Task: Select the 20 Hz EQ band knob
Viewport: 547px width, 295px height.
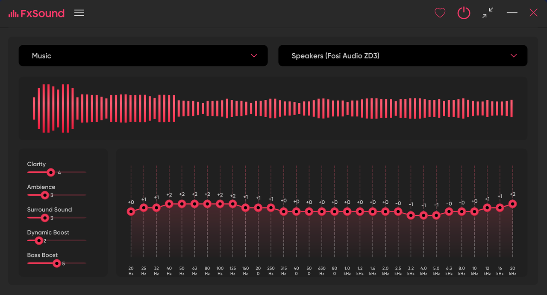Action: pyautogui.click(x=131, y=211)
